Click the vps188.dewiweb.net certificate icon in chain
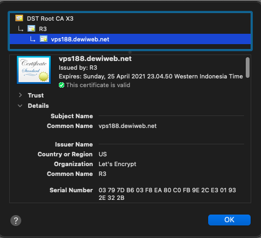This screenshot has height=238, width=261. (44, 39)
